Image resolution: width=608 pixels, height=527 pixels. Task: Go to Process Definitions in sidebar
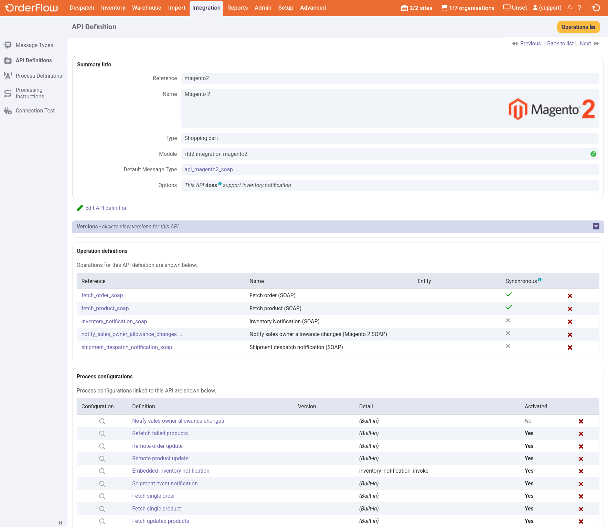coord(39,76)
